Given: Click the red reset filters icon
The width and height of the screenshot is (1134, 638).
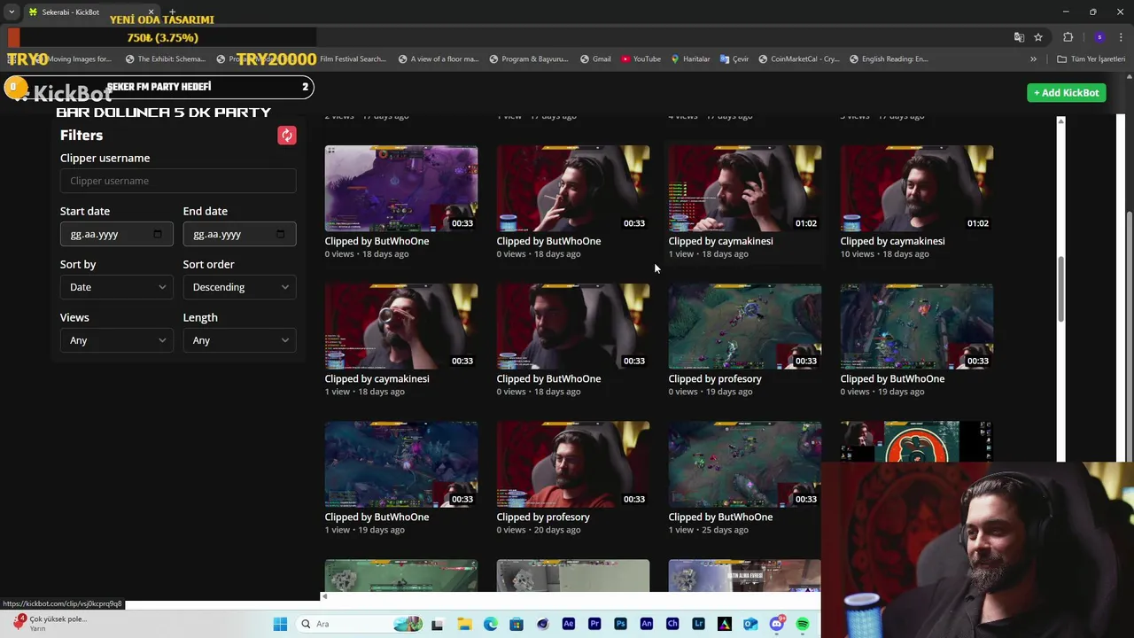Looking at the screenshot, I should 286,135.
